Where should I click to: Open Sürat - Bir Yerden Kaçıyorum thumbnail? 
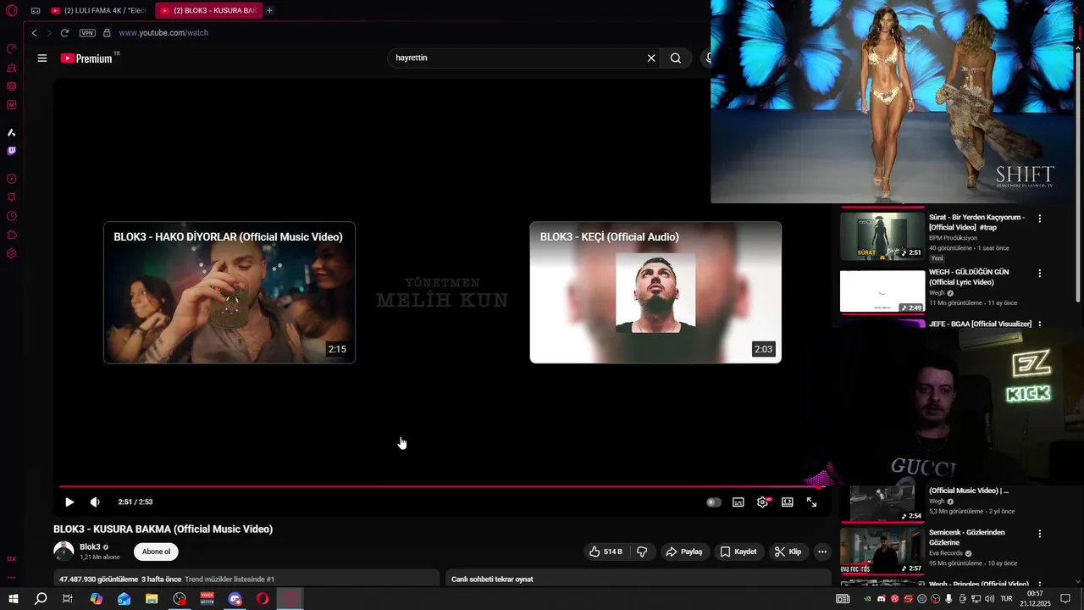pos(882,236)
